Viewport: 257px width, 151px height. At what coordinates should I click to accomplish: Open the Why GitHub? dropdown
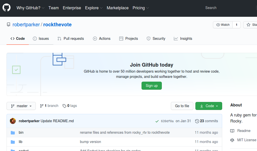click(31, 8)
